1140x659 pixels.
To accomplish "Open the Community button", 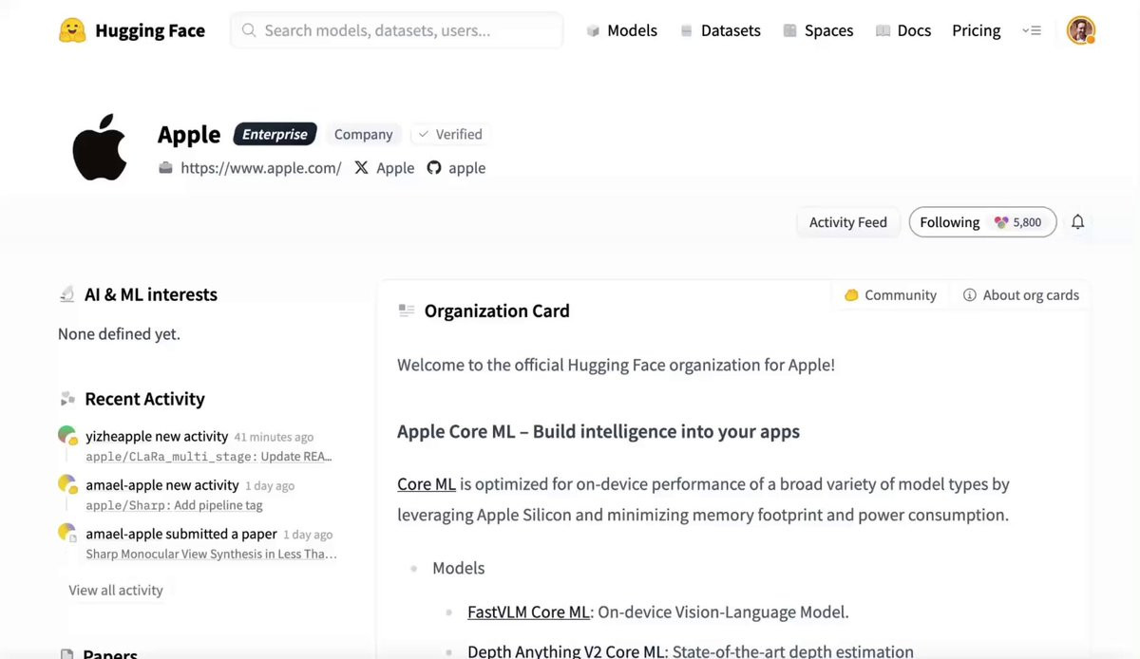I will click(890, 295).
